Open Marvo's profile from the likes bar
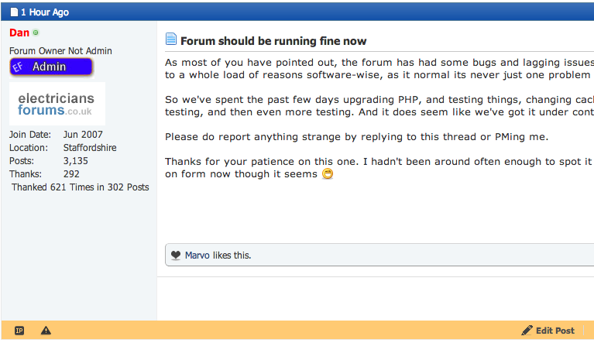 pos(197,256)
